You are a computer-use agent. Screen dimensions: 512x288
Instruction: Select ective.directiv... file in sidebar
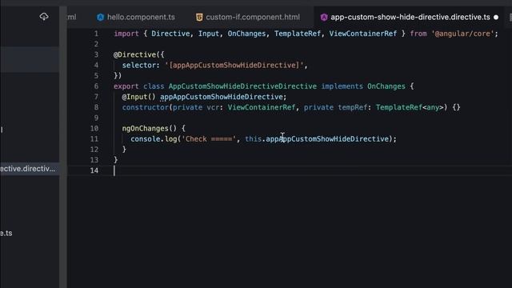pos(29,169)
